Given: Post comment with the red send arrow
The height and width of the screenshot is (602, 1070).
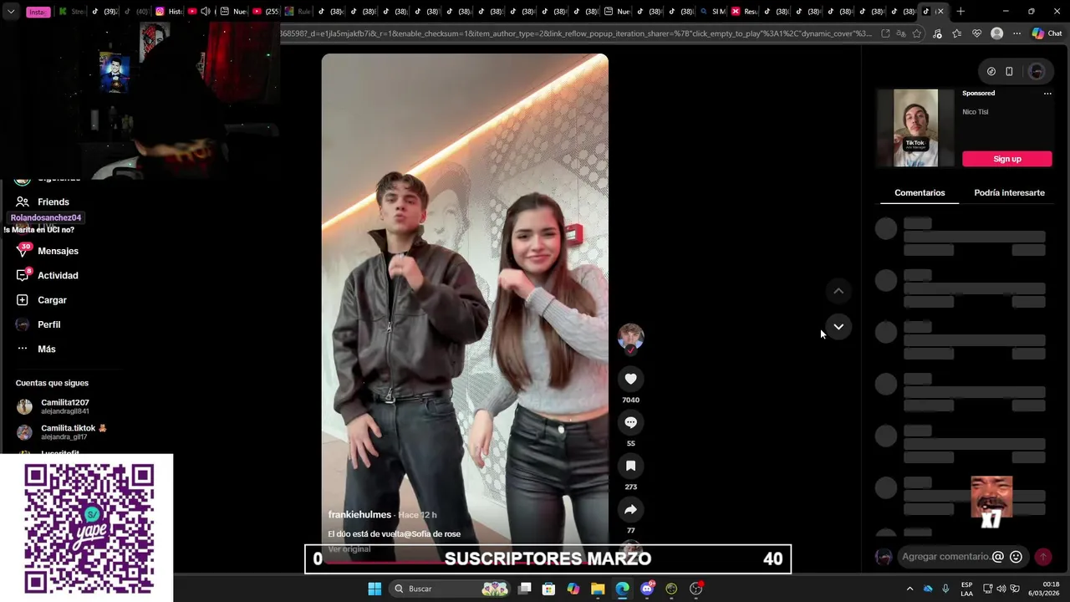Looking at the screenshot, I should click(x=1043, y=557).
